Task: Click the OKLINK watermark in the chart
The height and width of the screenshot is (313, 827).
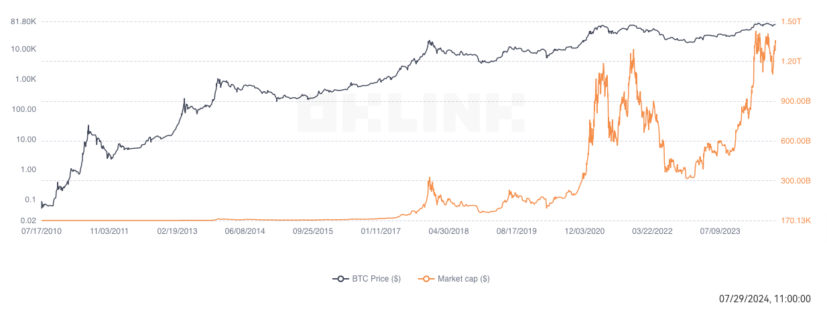Action: (410, 113)
